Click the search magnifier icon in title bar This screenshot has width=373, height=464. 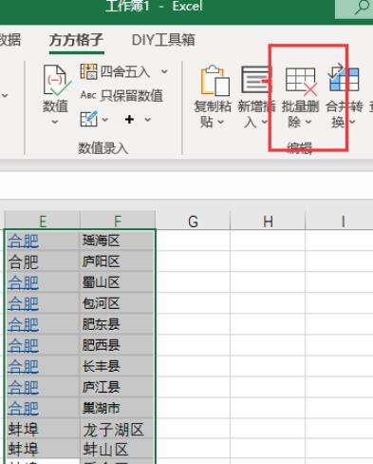362,7
